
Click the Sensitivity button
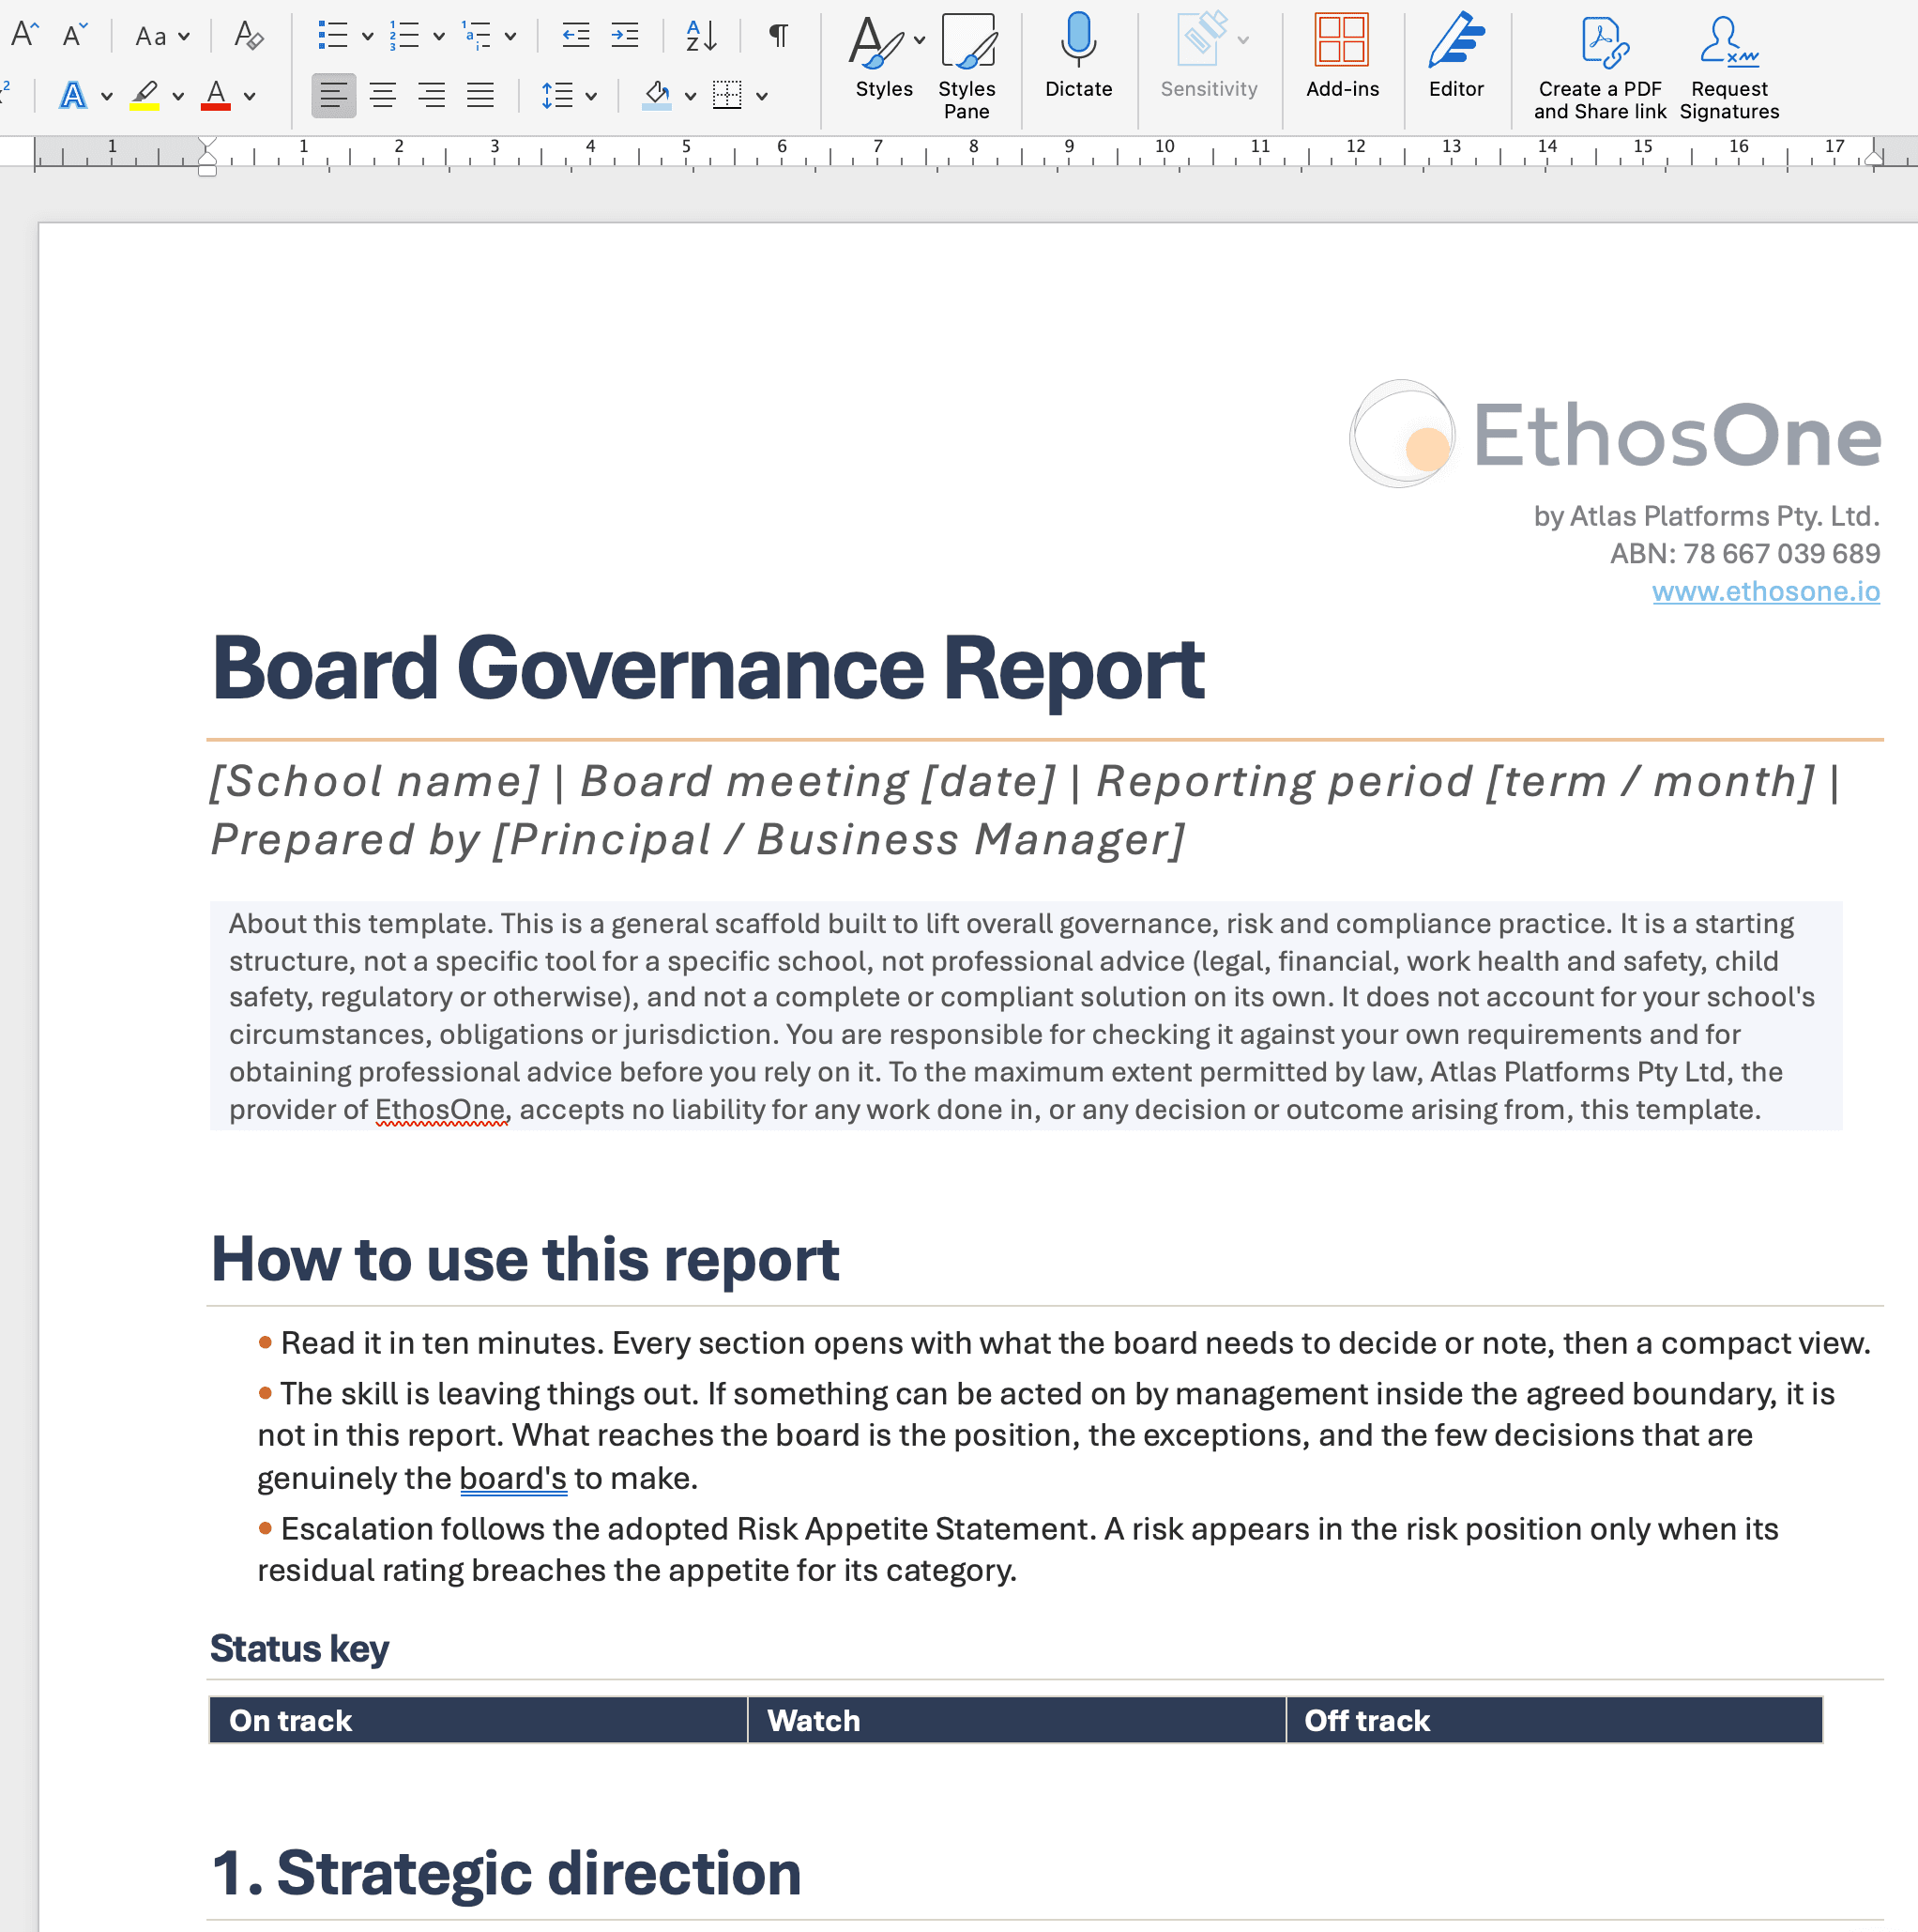(x=1210, y=56)
